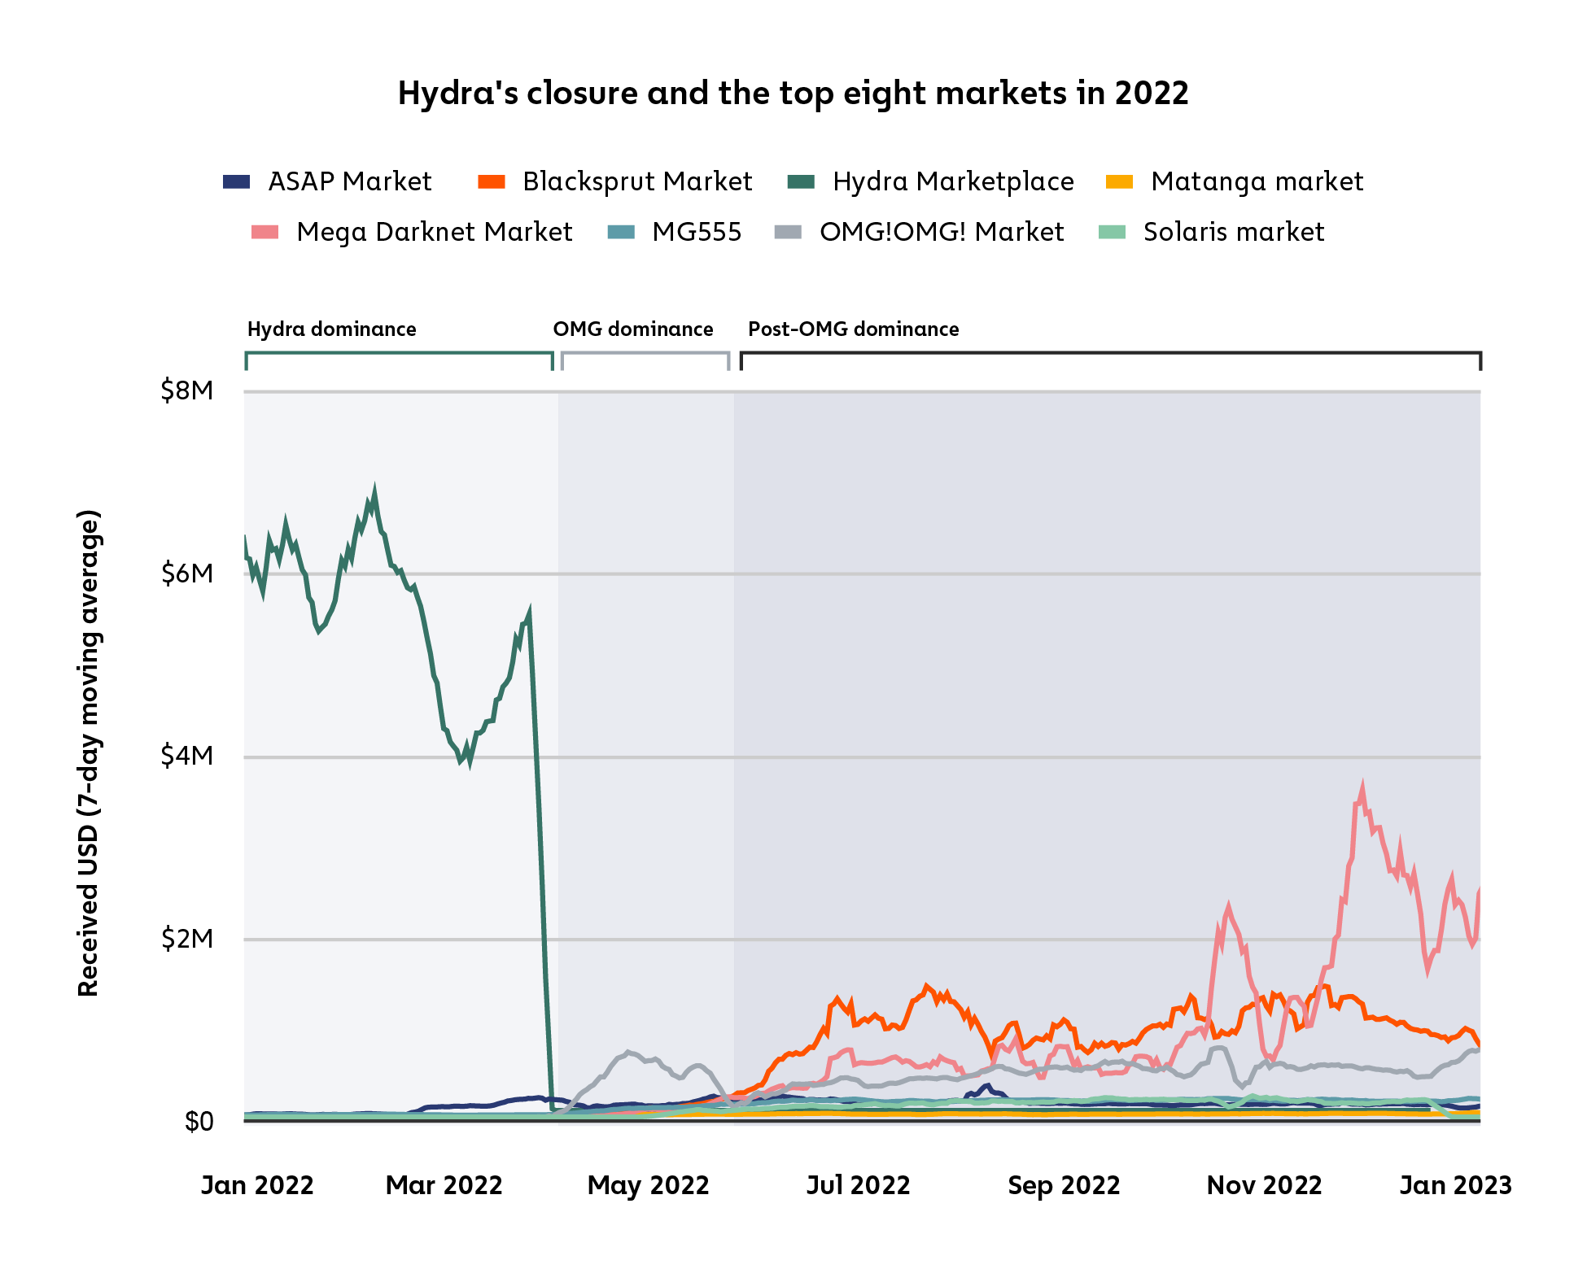The image size is (1587, 1282).
Task: Click the Mega Darknet Market pink swatch
Action: [264, 232]
